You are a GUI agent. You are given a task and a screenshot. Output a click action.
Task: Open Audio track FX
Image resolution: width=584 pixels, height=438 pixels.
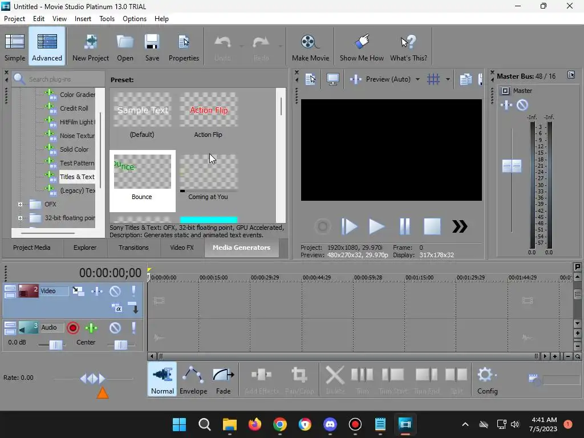tap(91, 328)
